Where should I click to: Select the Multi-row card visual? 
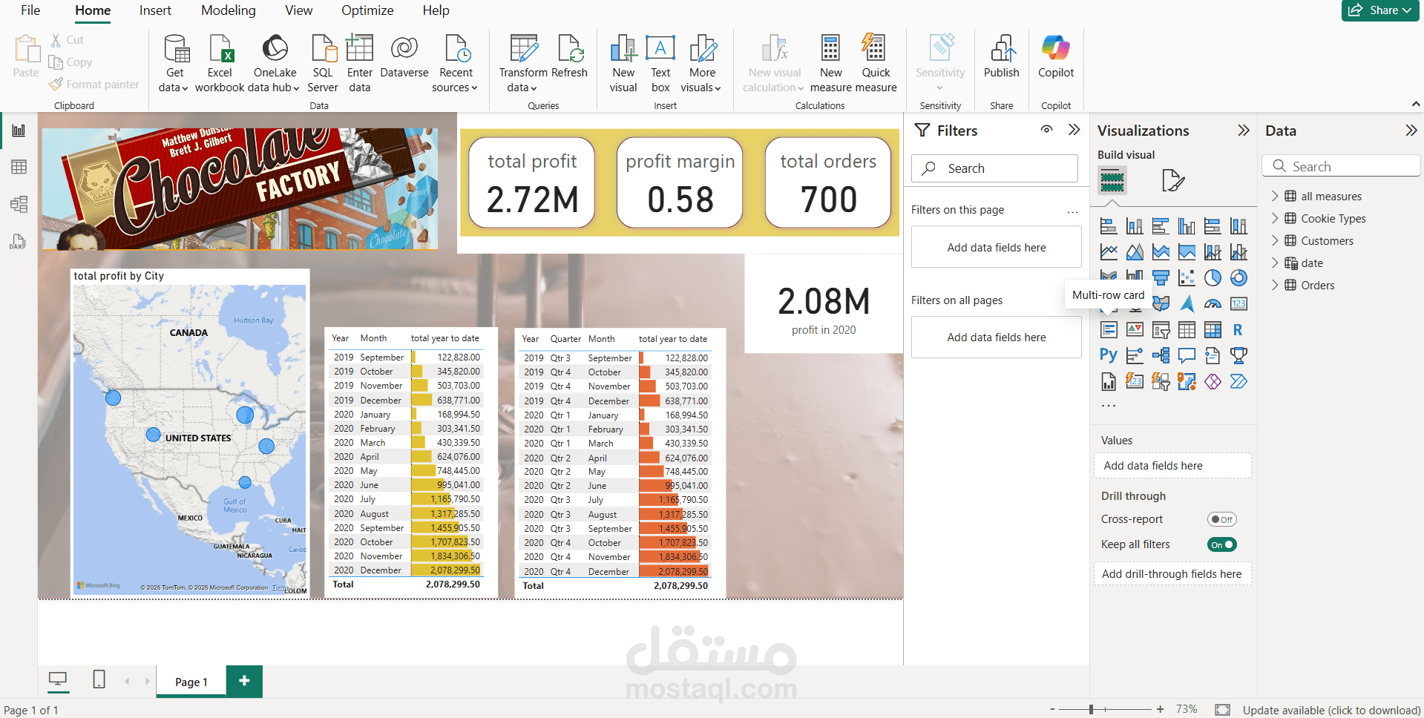click(x=1109, y=329)
